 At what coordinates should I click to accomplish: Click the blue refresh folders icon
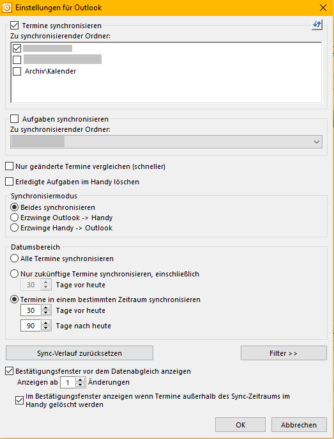(x=317, y=24)
